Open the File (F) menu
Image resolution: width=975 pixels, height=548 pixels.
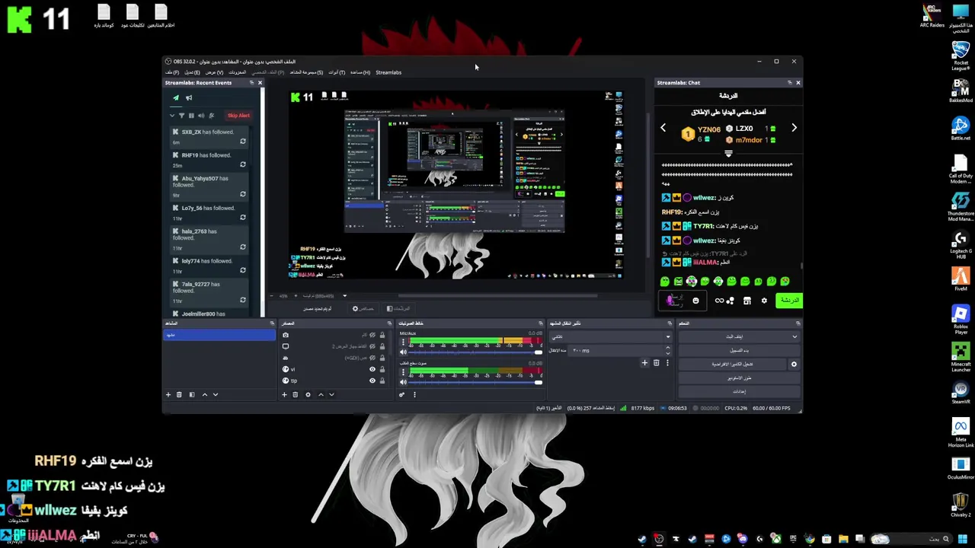172,72
